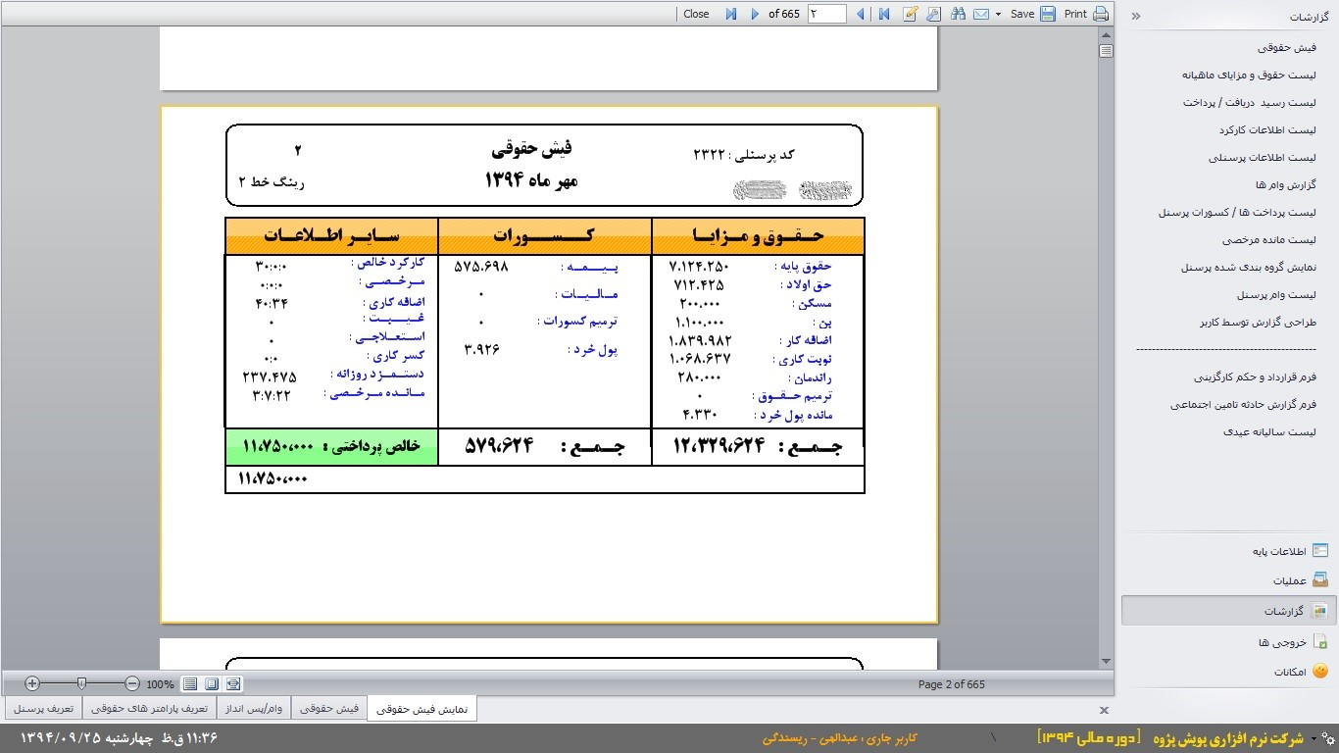Screen dimensions: 1339x753
Task: Open page setup with the wrench icon
Action: click(932, 14)
